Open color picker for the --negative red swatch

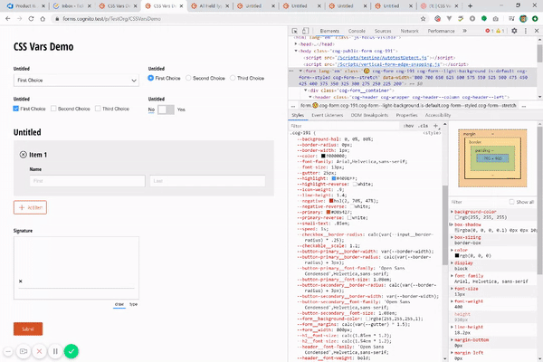(x=331, y=201)
